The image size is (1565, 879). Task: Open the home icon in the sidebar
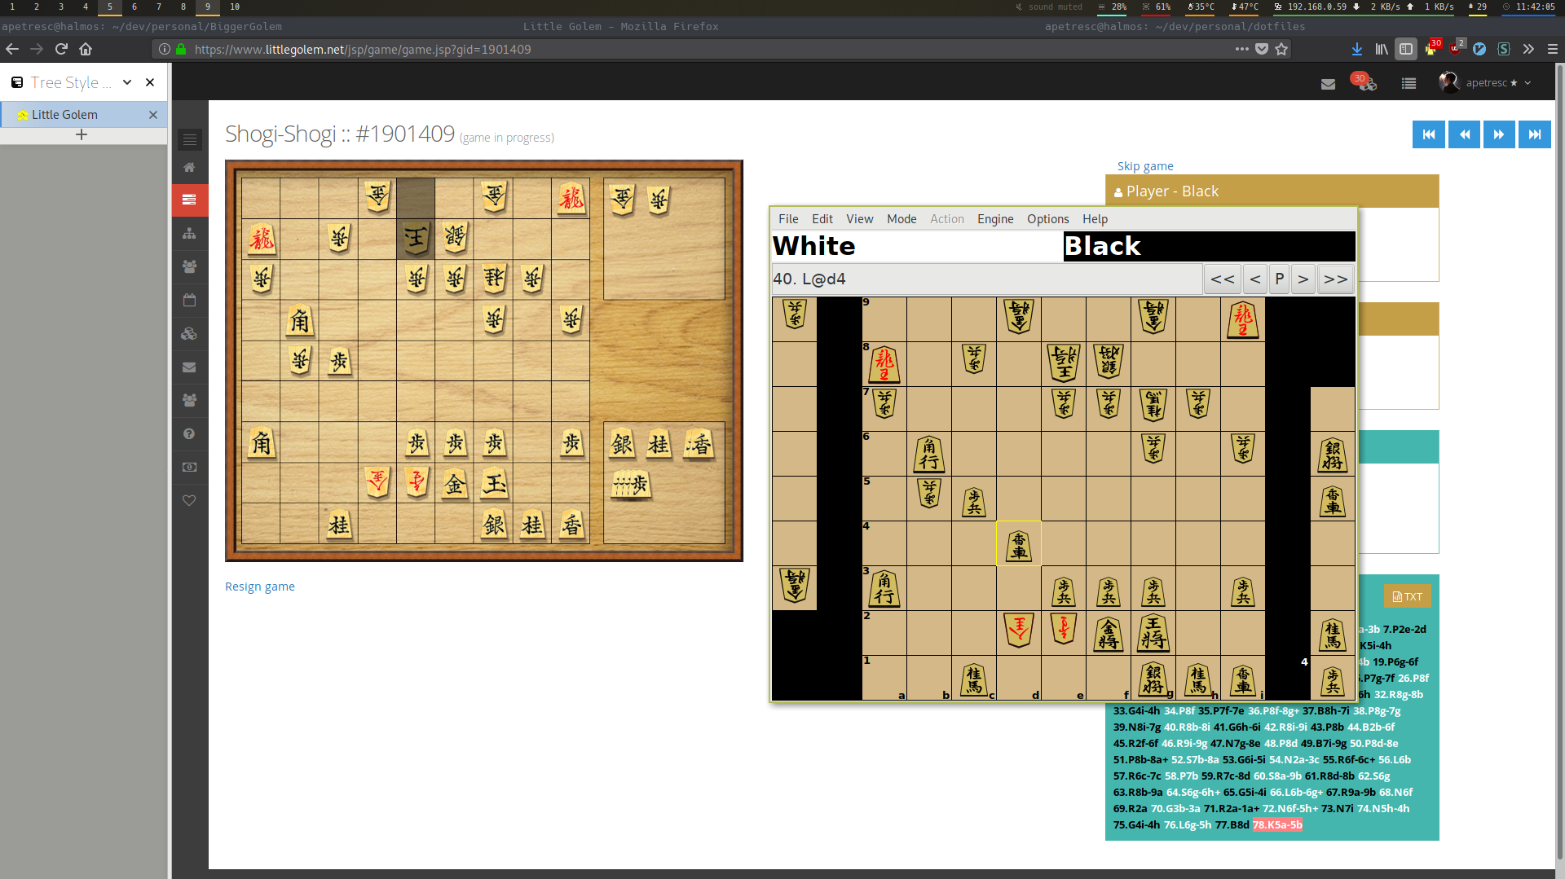pos(189,167)
